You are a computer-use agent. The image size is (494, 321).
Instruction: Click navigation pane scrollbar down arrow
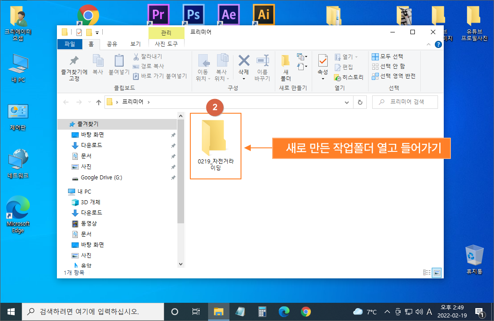(x=181, y=264)
